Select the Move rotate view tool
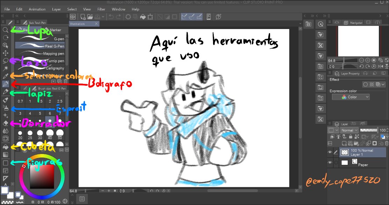This screenshot has height=205, width=389. [x=6, y=37]
